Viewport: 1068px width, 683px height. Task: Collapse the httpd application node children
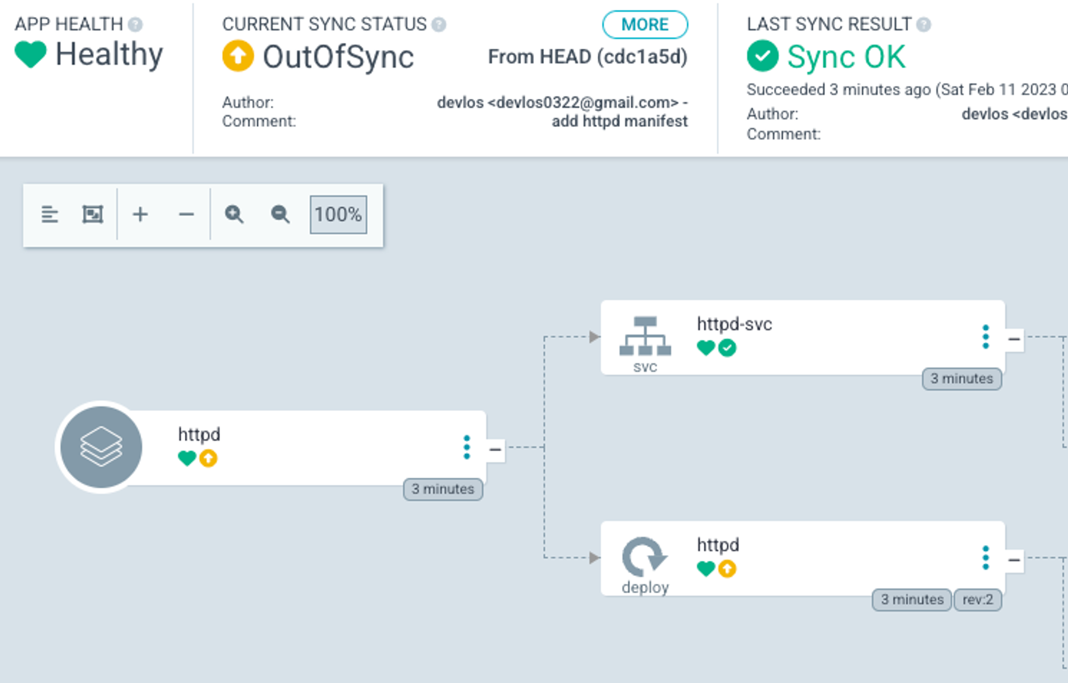click(495, 449)
